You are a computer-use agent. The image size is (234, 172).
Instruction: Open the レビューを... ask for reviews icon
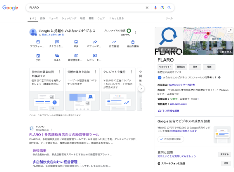[x=95, y=55]
